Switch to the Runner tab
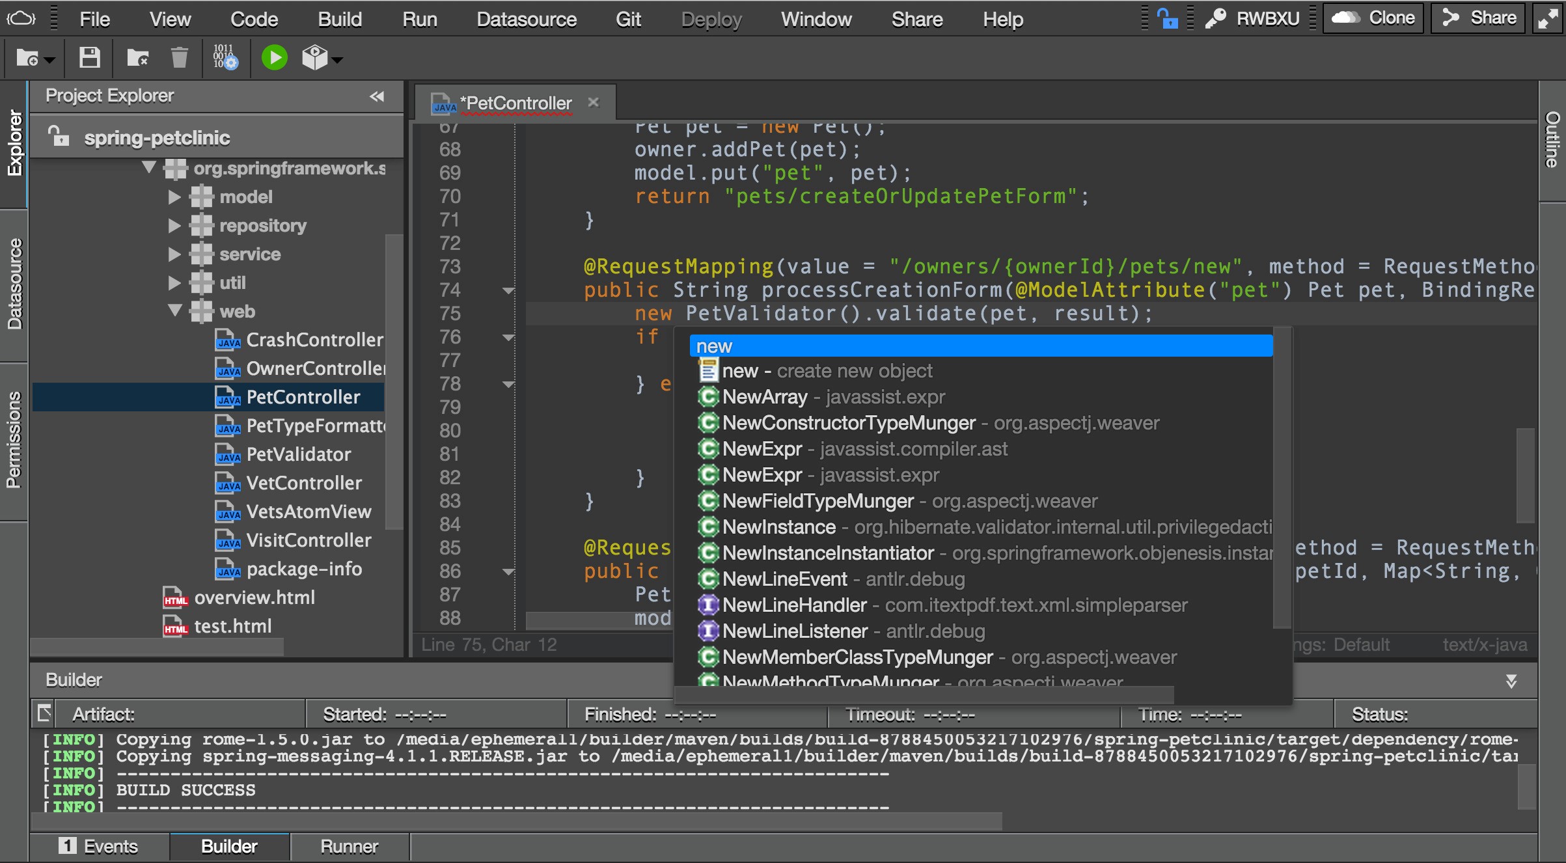The width and height of the screenshot is (1566, 863). pyautogui.click(x=349, y=846)
